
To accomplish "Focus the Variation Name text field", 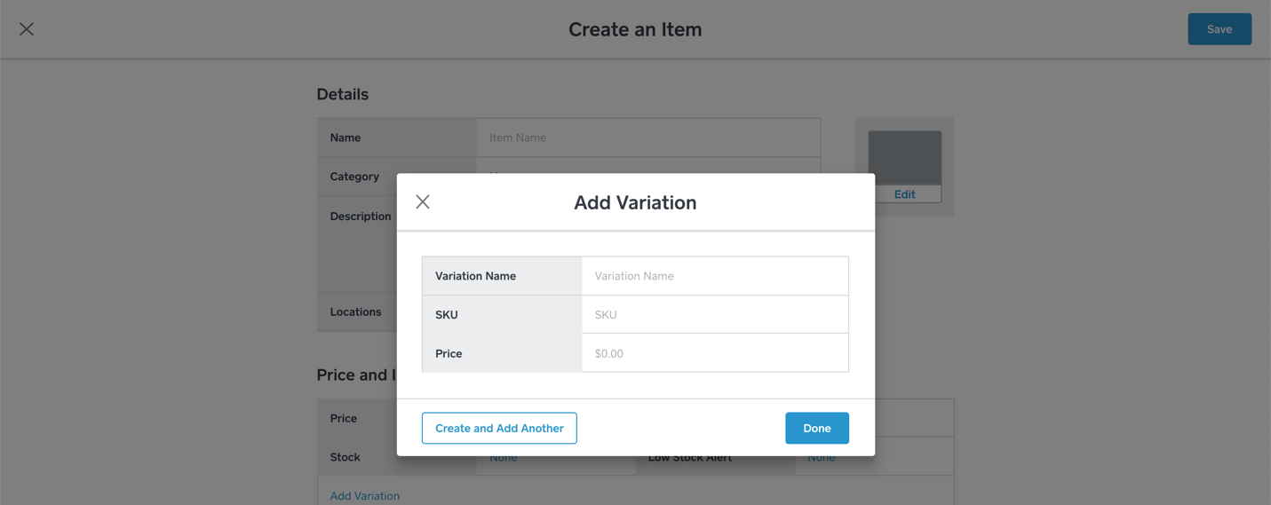I will [x=714, y=276].
